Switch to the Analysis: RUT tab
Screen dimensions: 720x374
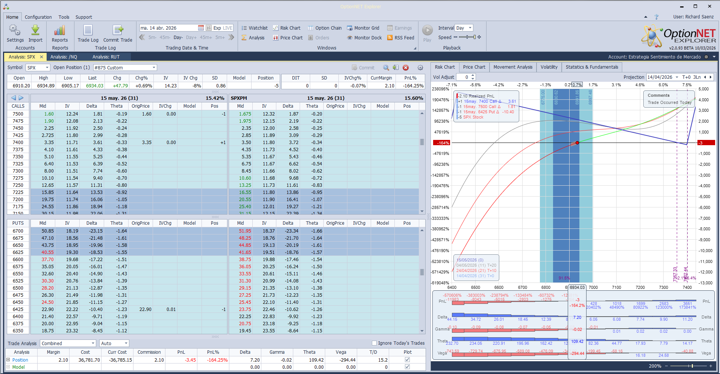[x=106, y=57]
